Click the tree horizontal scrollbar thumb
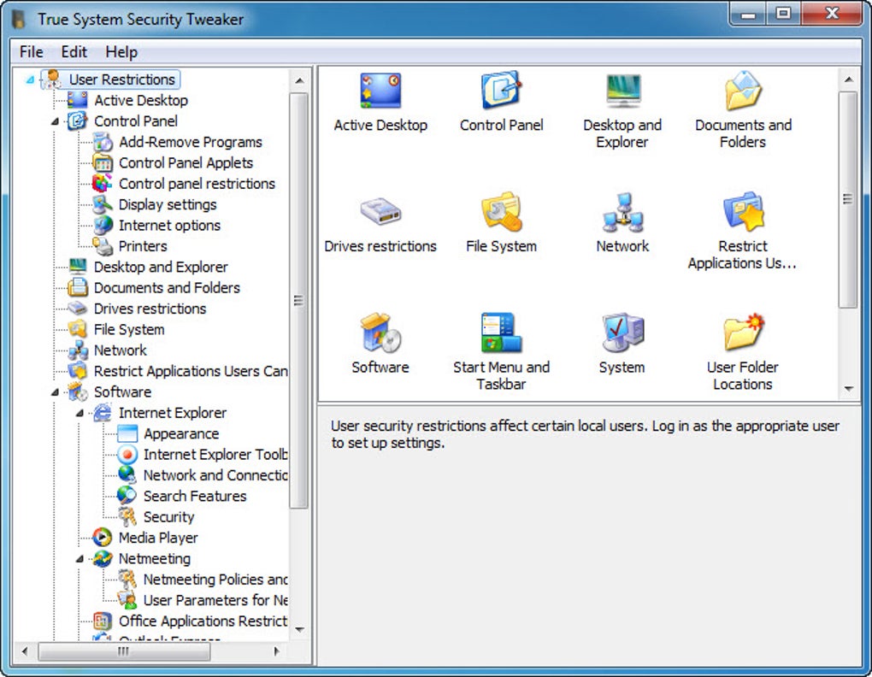Viewport: 872px width, 677px height. [124, 651]
